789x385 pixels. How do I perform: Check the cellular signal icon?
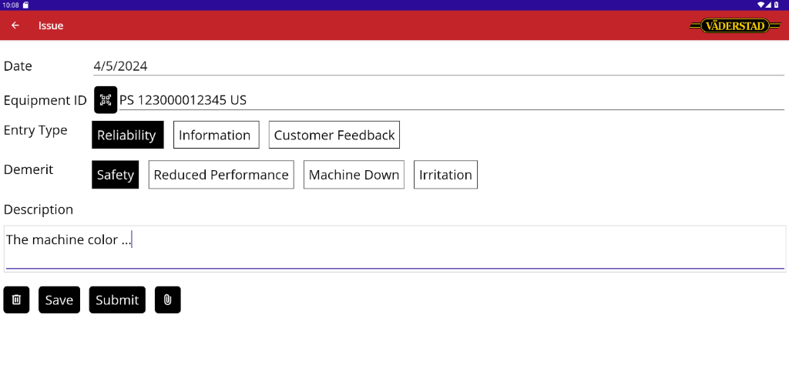(x=768, y=5)
